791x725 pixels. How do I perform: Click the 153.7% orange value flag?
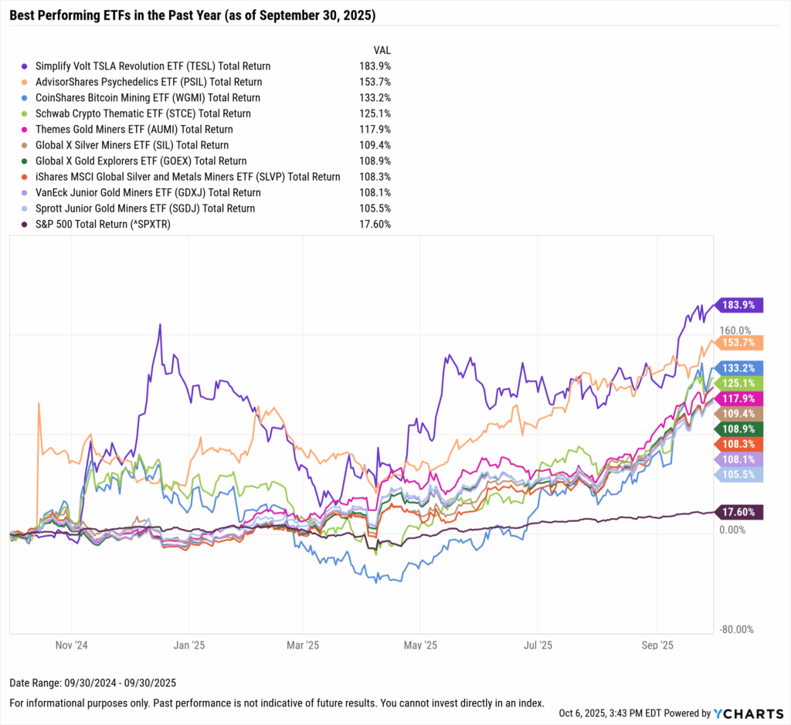[x=739, y=343]
